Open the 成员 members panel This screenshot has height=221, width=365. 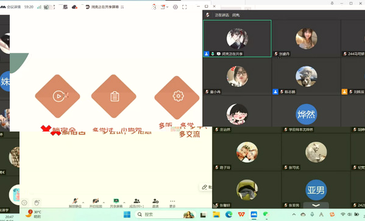click(x=136, y=203)
